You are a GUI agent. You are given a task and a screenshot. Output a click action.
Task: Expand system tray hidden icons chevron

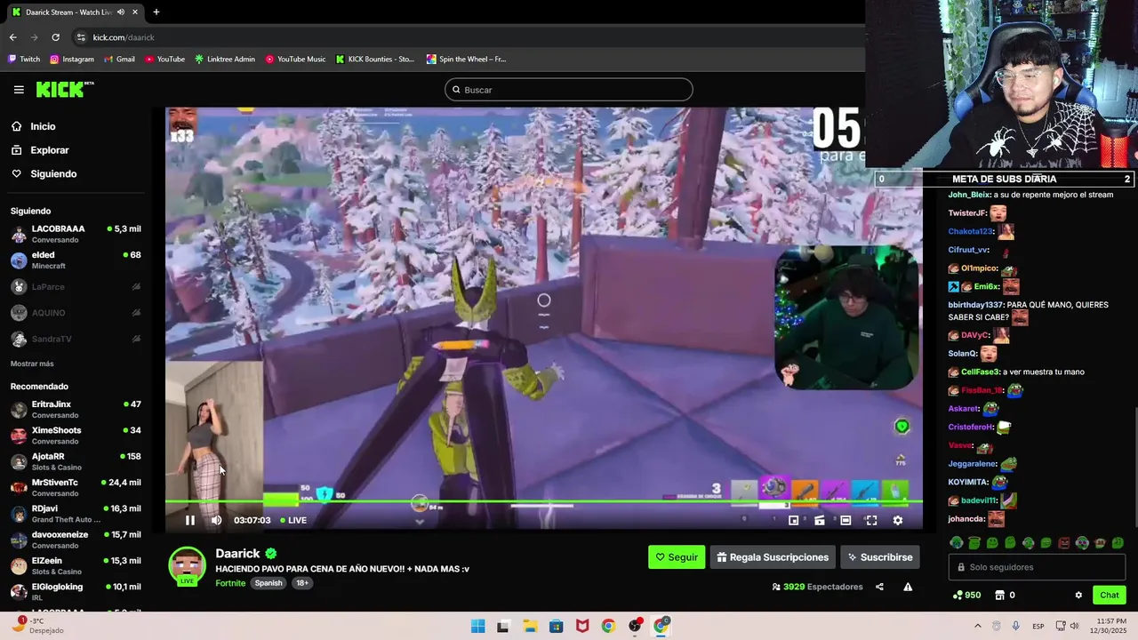978,626
